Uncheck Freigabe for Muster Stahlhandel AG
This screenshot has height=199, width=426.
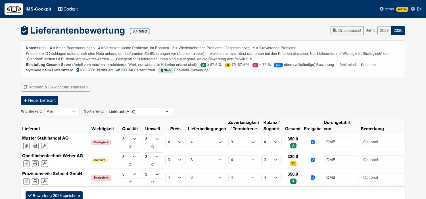(313, 142)
